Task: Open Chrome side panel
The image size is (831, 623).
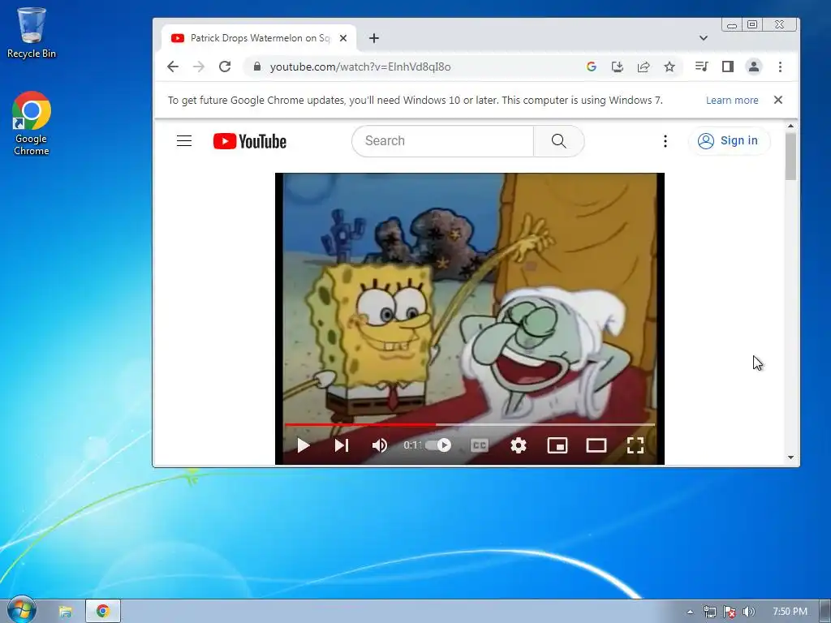Action: [x=728, y=67]
